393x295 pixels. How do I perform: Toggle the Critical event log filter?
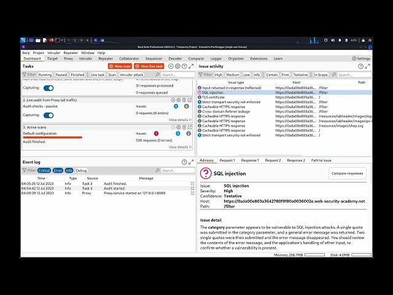[44, 171]
